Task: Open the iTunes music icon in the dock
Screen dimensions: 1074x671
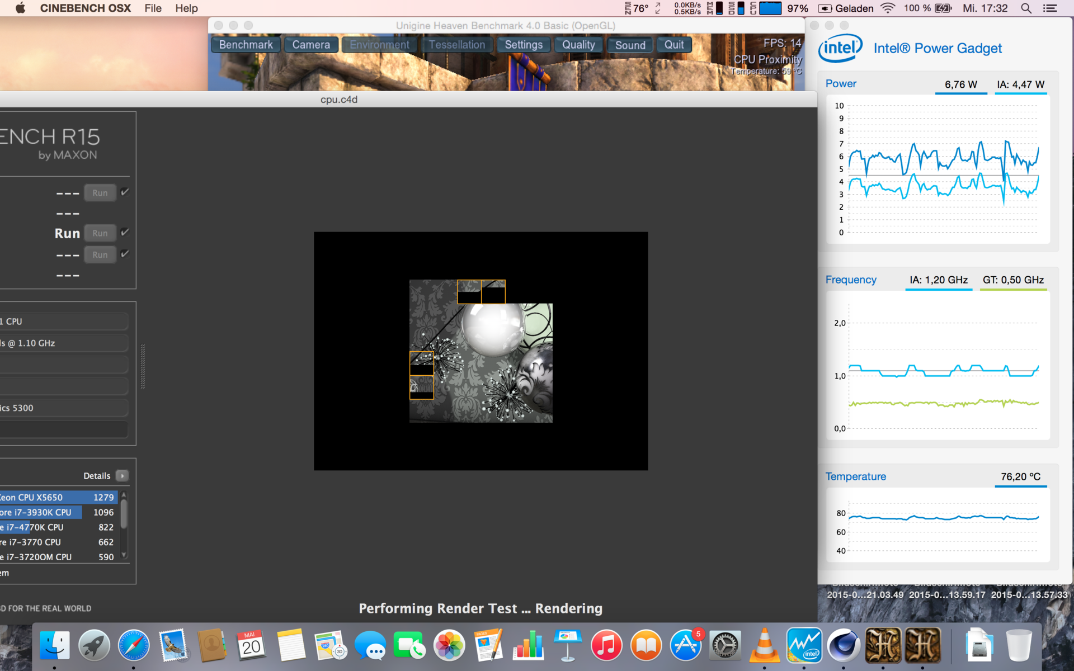Action: tap(606, 645)
